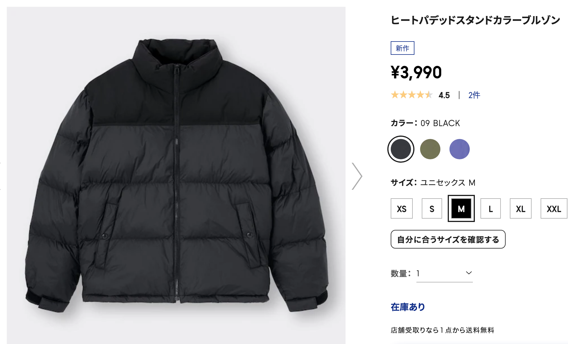Click the 4.5 rating score
This screenshot has height=344, width=568.
click(x=444, y=95)
